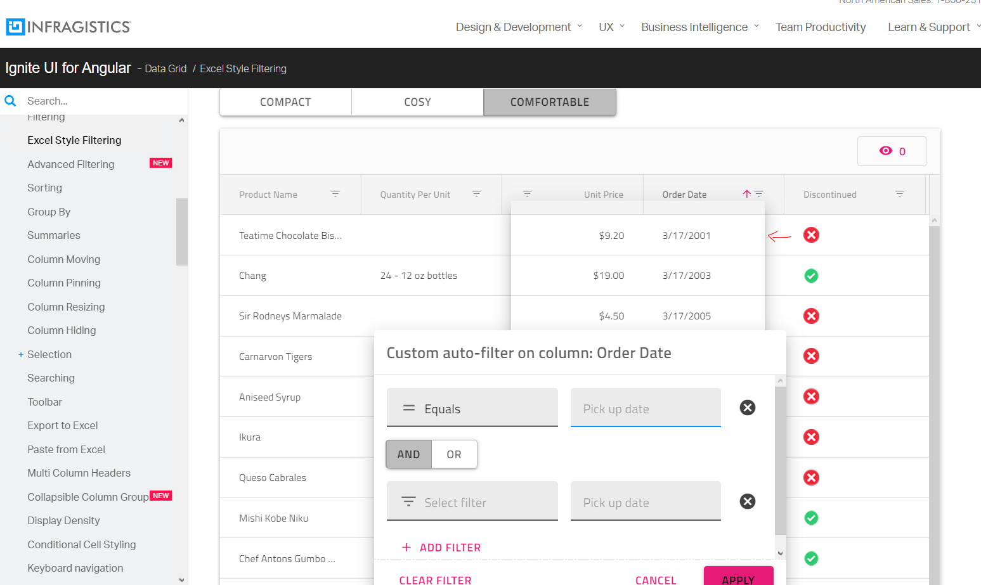Click the APPLY button in the filter dialog
This screenshot has width=981, height=585.
(x=738, y=578)
